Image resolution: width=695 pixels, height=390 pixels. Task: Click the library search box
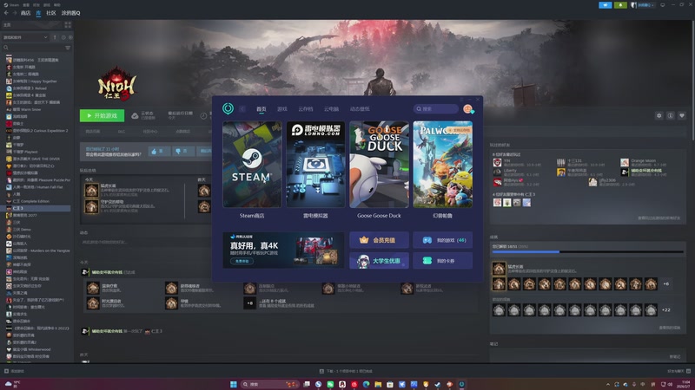[x=33, y=48]
